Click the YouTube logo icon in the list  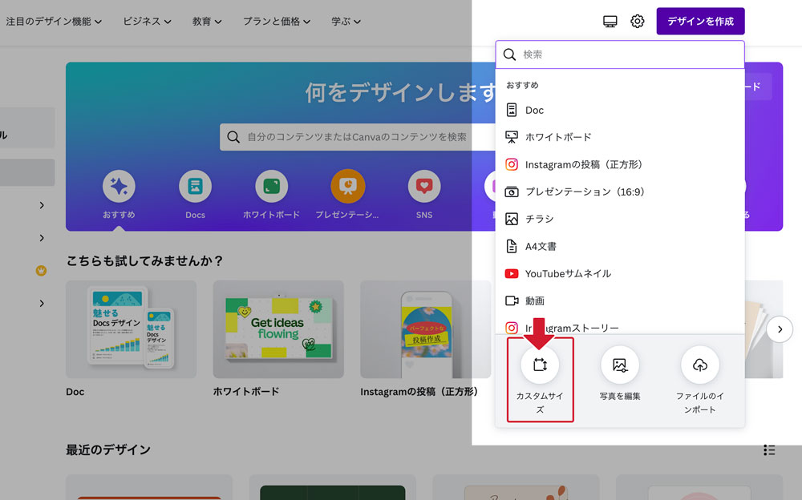pos(512,273)
